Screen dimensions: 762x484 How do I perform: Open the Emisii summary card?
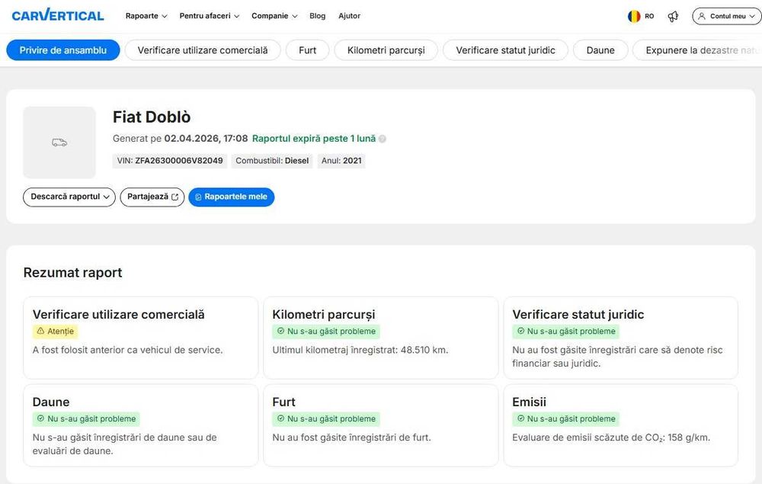[x=620, y=425]
